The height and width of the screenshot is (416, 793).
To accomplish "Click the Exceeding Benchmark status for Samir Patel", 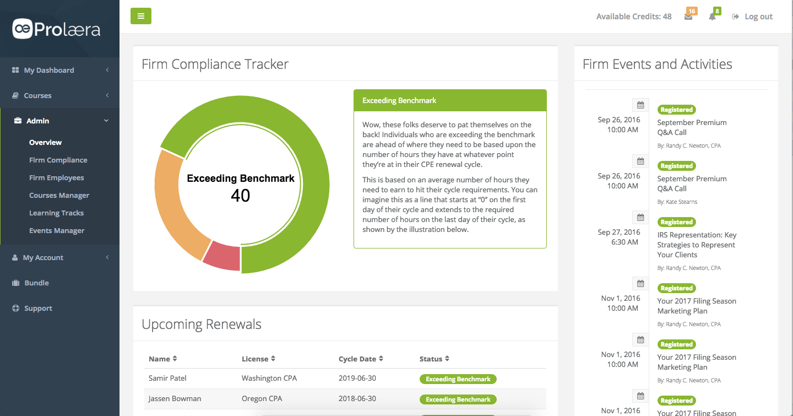I will coord(458,379).
